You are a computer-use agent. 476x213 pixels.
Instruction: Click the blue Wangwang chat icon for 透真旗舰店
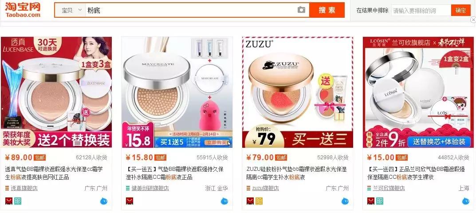[x=104, y=201]
